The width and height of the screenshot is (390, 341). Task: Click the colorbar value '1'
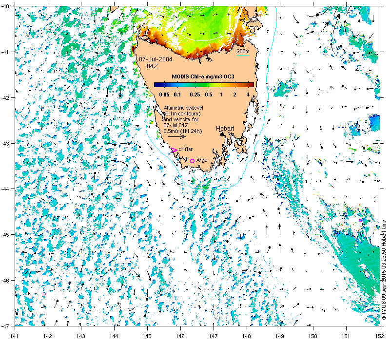point(221,95)
